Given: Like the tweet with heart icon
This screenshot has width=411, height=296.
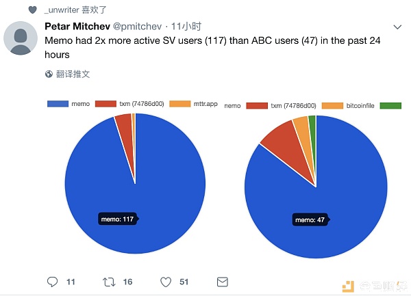Looking at the screenshot, I should point(166,282).
